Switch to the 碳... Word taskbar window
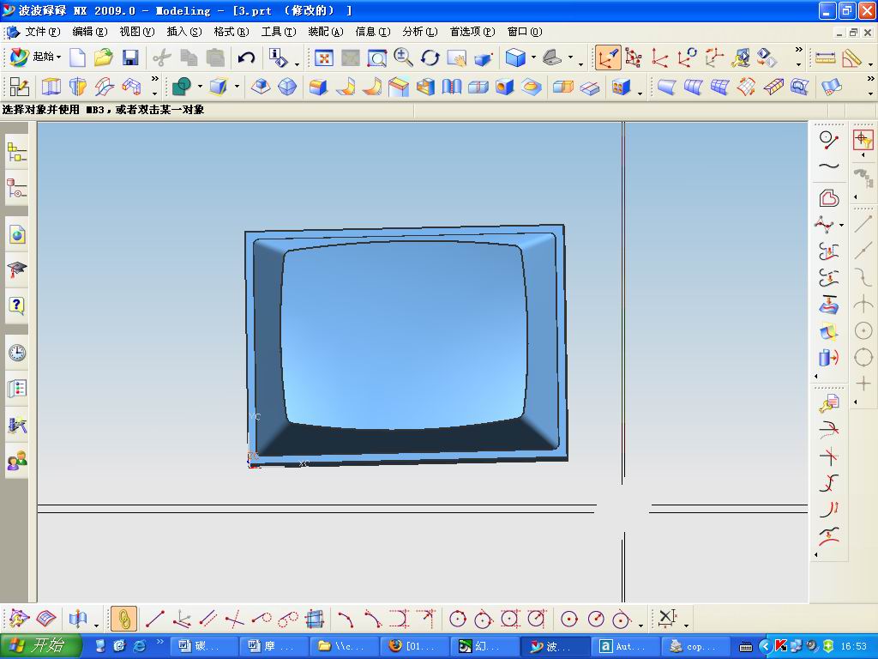The width and height of the screenshot is (878, 659). coord(204,646)
